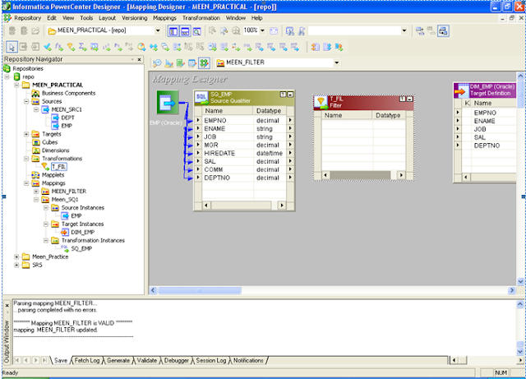Open the Source Analyzer tool
The image size is (526, 379).
click(x=157, y=62)
